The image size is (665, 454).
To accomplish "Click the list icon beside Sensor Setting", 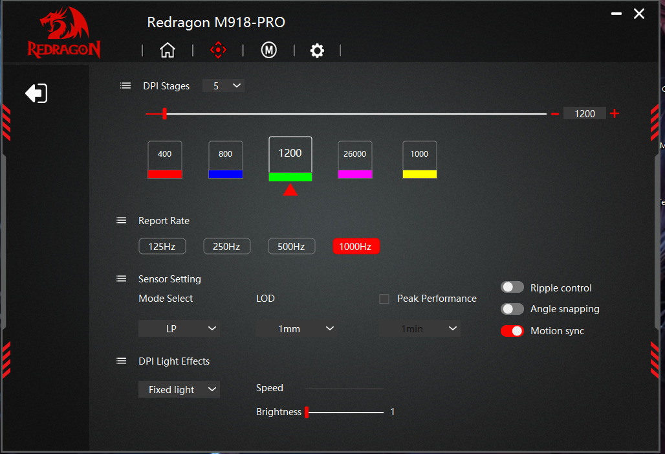I will click(121, 278).
